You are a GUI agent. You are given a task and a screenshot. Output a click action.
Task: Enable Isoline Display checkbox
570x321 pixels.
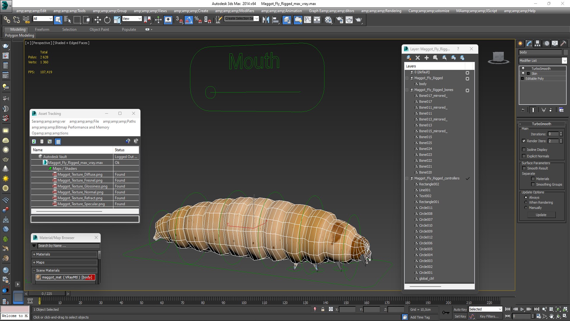[524, 150]
